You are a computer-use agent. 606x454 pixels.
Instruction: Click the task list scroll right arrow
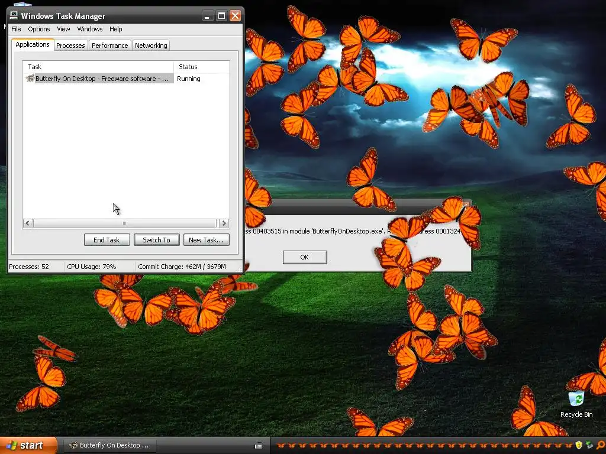pos(224,223)
